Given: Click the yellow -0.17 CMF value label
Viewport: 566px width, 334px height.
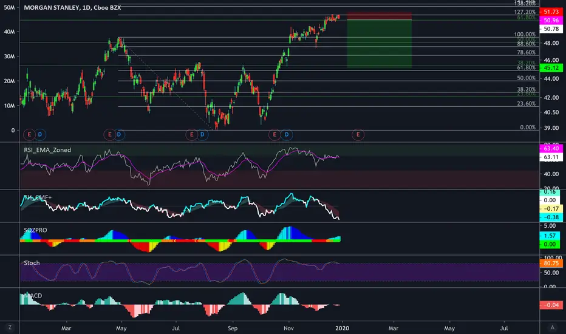Looking at the screenshot, I should 551,209.
